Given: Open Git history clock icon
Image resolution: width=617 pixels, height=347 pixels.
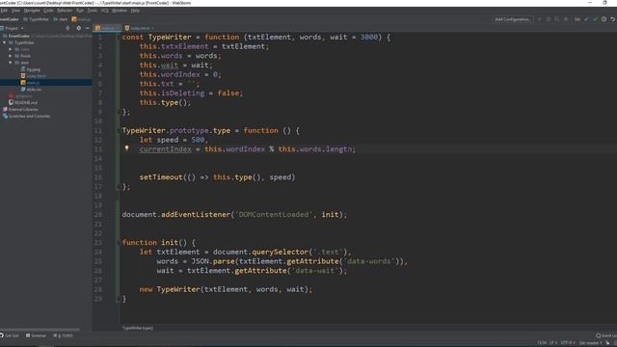Looking at the screenshot, I should 604,19.
